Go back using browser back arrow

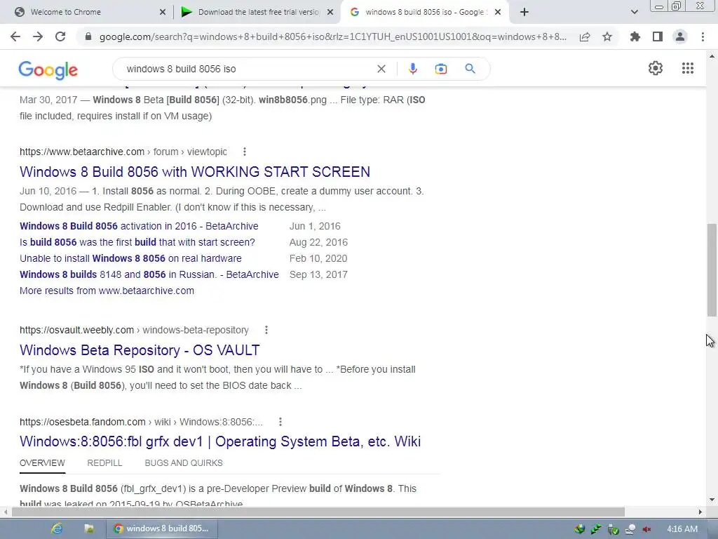point(15,36)
